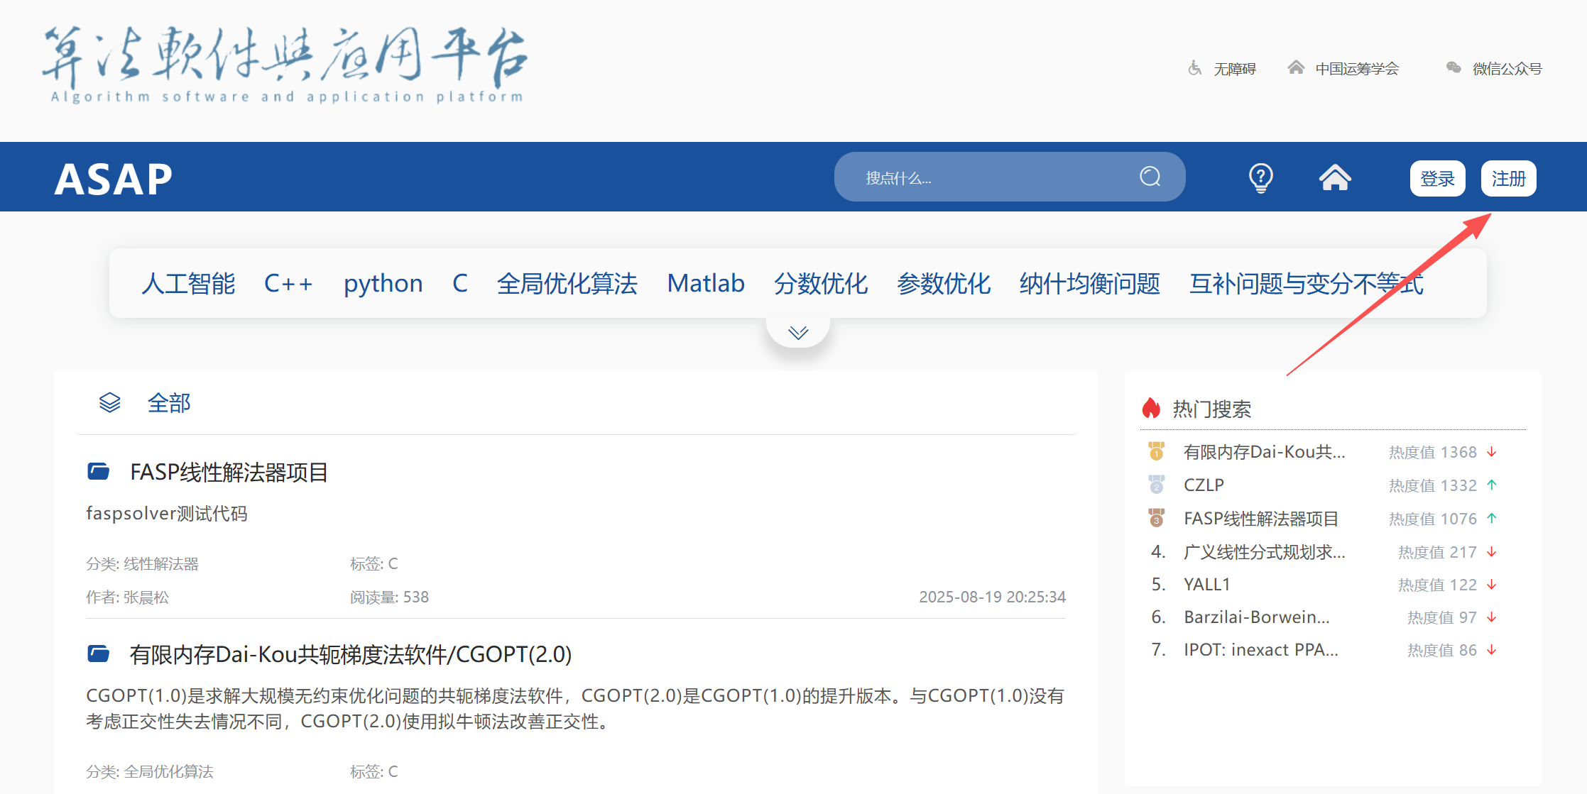1587x794 pixels.
Task: Open the FASP线性解法器项目 article
Action: (x=228, y=473)
